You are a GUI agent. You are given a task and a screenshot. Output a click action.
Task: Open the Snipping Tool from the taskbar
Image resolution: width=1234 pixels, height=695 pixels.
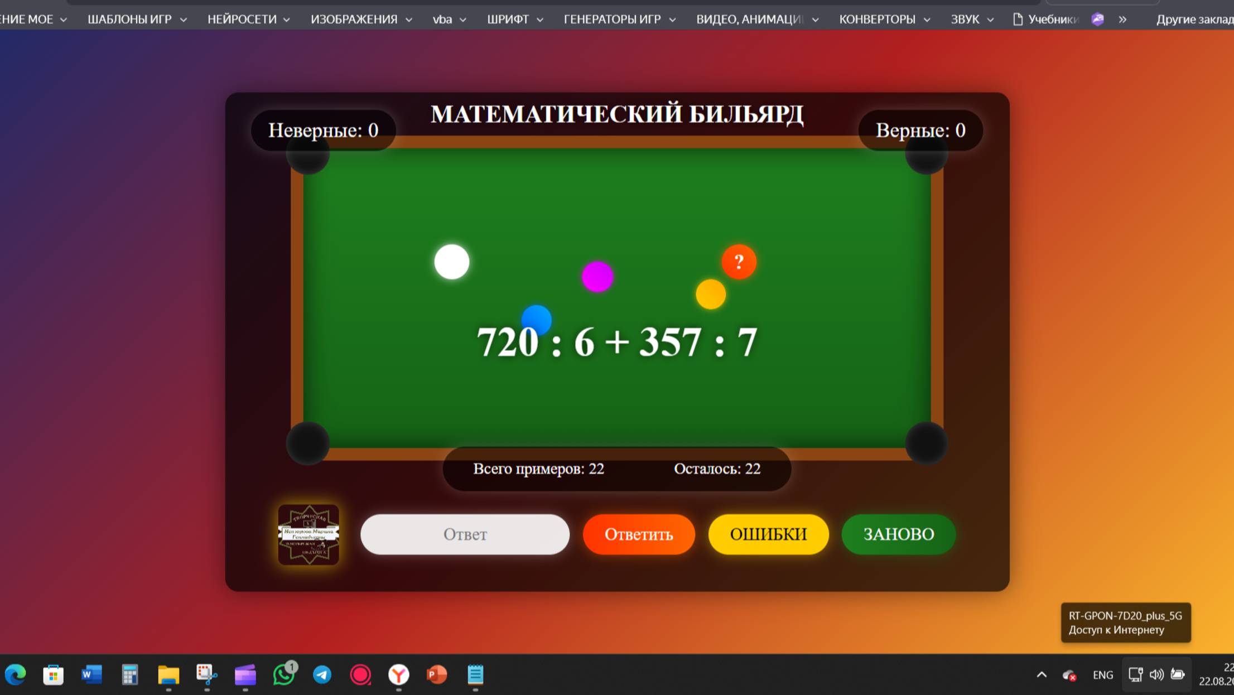point(205,675)
